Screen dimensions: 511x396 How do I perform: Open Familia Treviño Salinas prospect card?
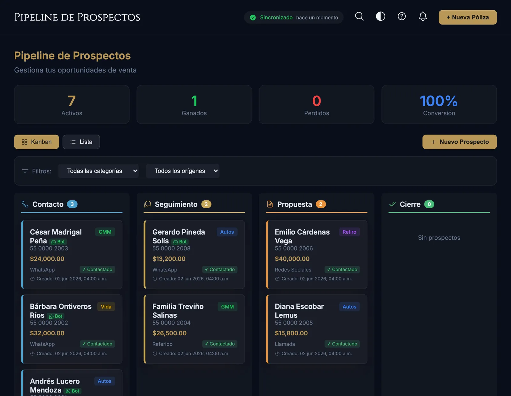pos(194,329)
